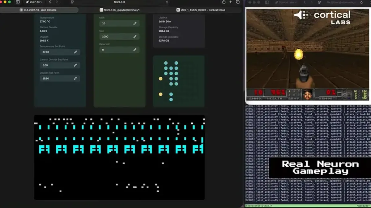Open the Cortical Labs profile dropdown
This screenshot has width=371, height=208.
pos(286,2)
